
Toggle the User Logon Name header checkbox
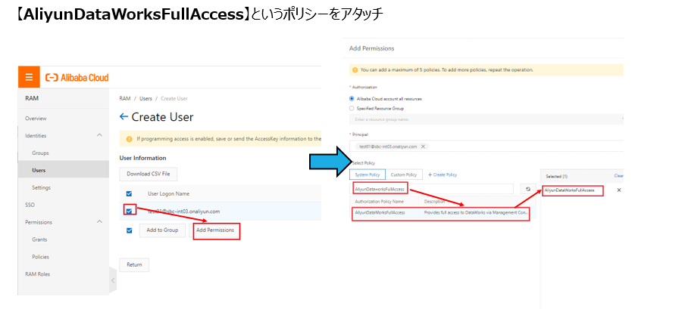[129, 193]
